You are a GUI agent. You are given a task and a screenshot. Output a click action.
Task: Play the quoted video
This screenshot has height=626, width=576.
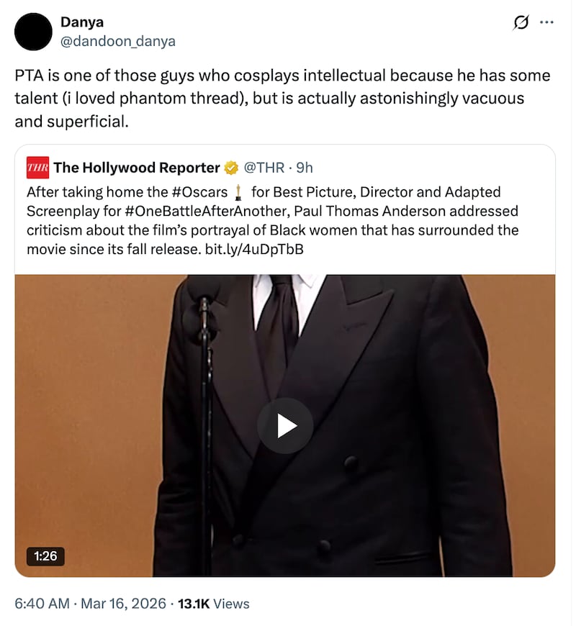[x=285, y=425]
